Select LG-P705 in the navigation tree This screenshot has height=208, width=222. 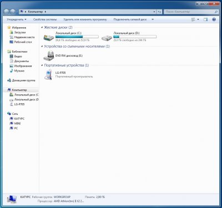(x=19, y=104)
